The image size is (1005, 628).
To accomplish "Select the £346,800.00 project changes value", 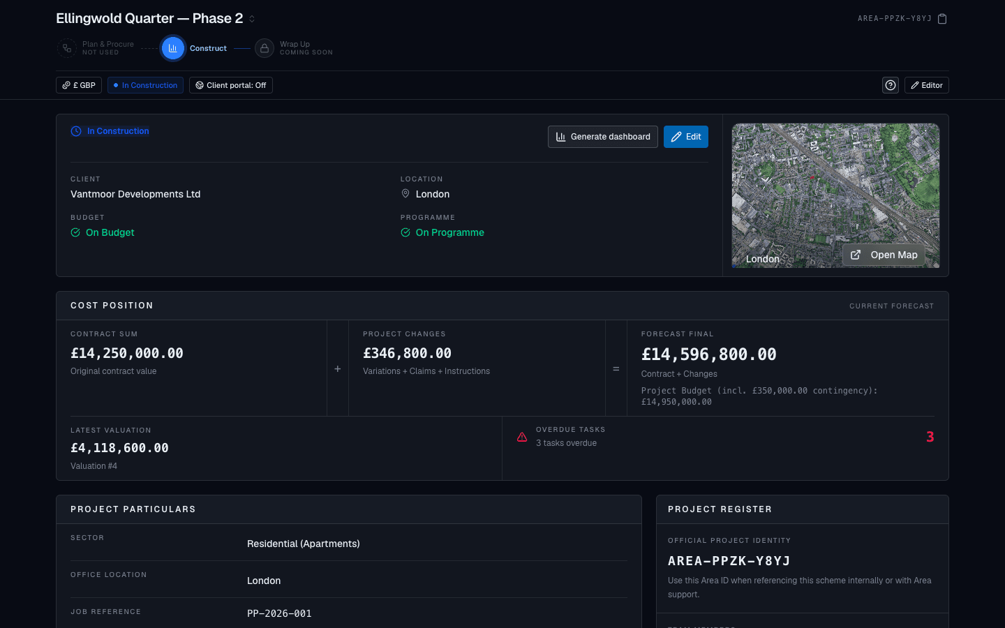I will (x=407, y=353).
